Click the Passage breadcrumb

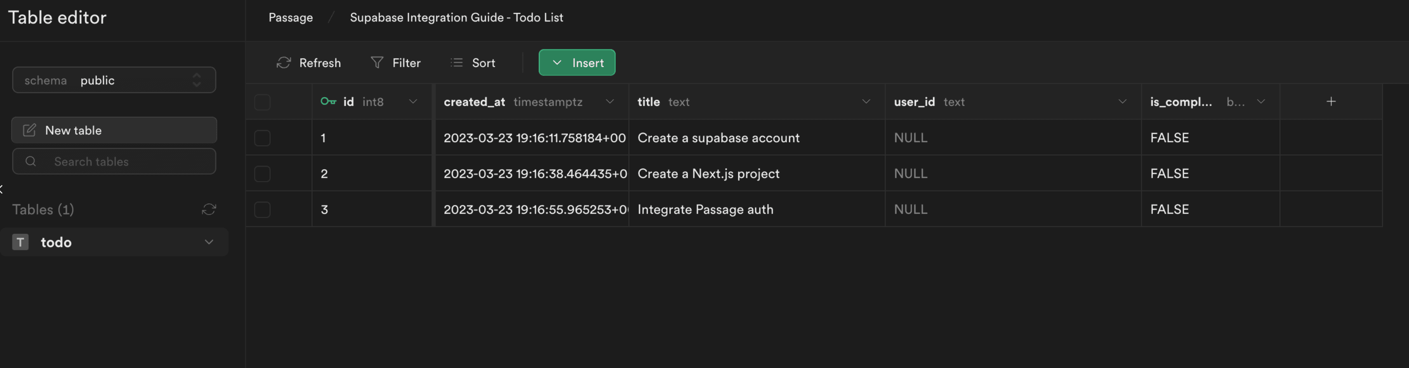[290, 17]
